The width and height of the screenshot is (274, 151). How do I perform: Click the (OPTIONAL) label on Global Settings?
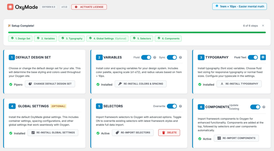pyautogui.click(x=58, y=106)
